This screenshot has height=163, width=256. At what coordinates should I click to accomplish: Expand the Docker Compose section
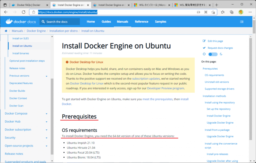pos(46,114)
